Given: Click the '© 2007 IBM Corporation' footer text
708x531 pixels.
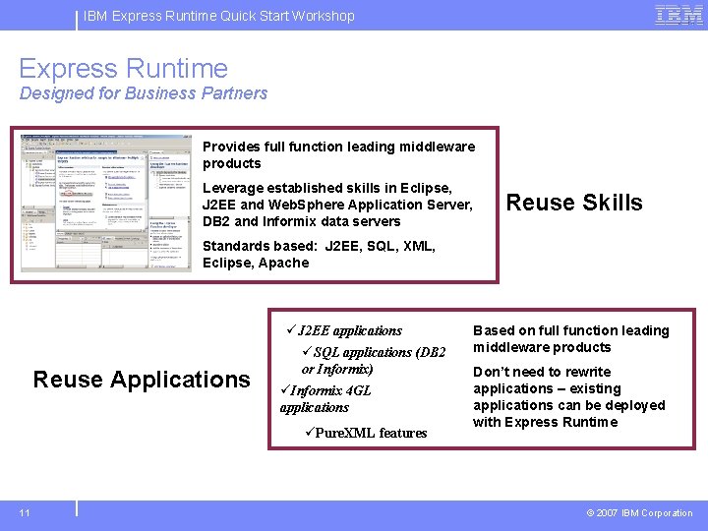Looking at the screenshot, I should click(639, 513).
